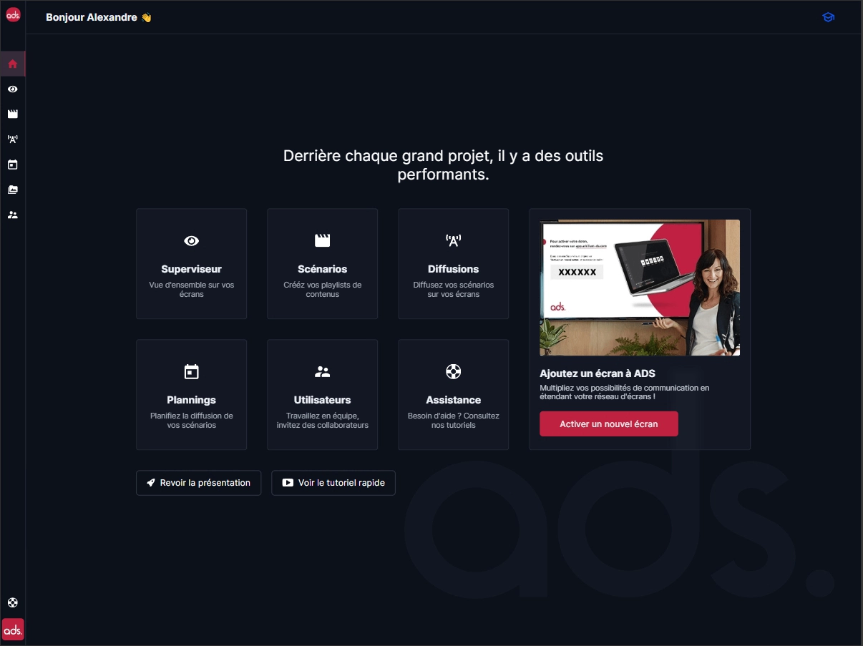Open the graduation cap tutorial icon
The image size is (863, 646).
click(828, 17)
